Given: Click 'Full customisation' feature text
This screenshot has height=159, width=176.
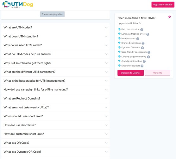Looking at the screenshot, I should point(130,30).
